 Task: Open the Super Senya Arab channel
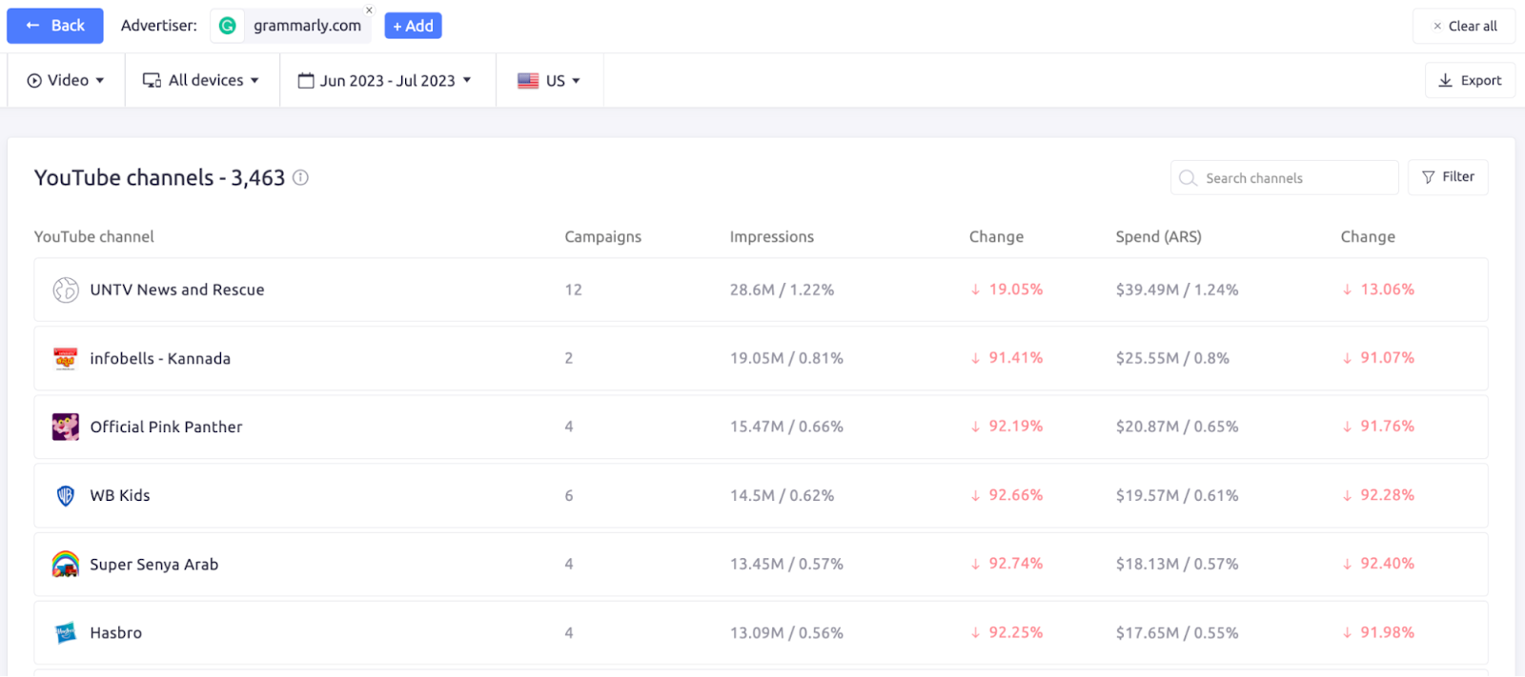pos(154,564)
